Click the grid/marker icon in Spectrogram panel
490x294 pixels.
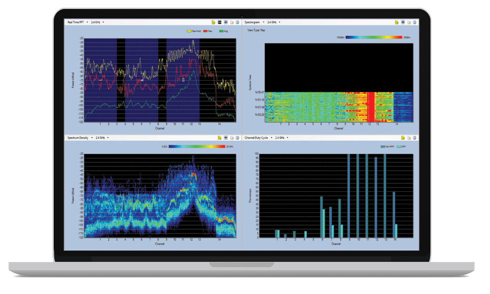click(403, 22)
